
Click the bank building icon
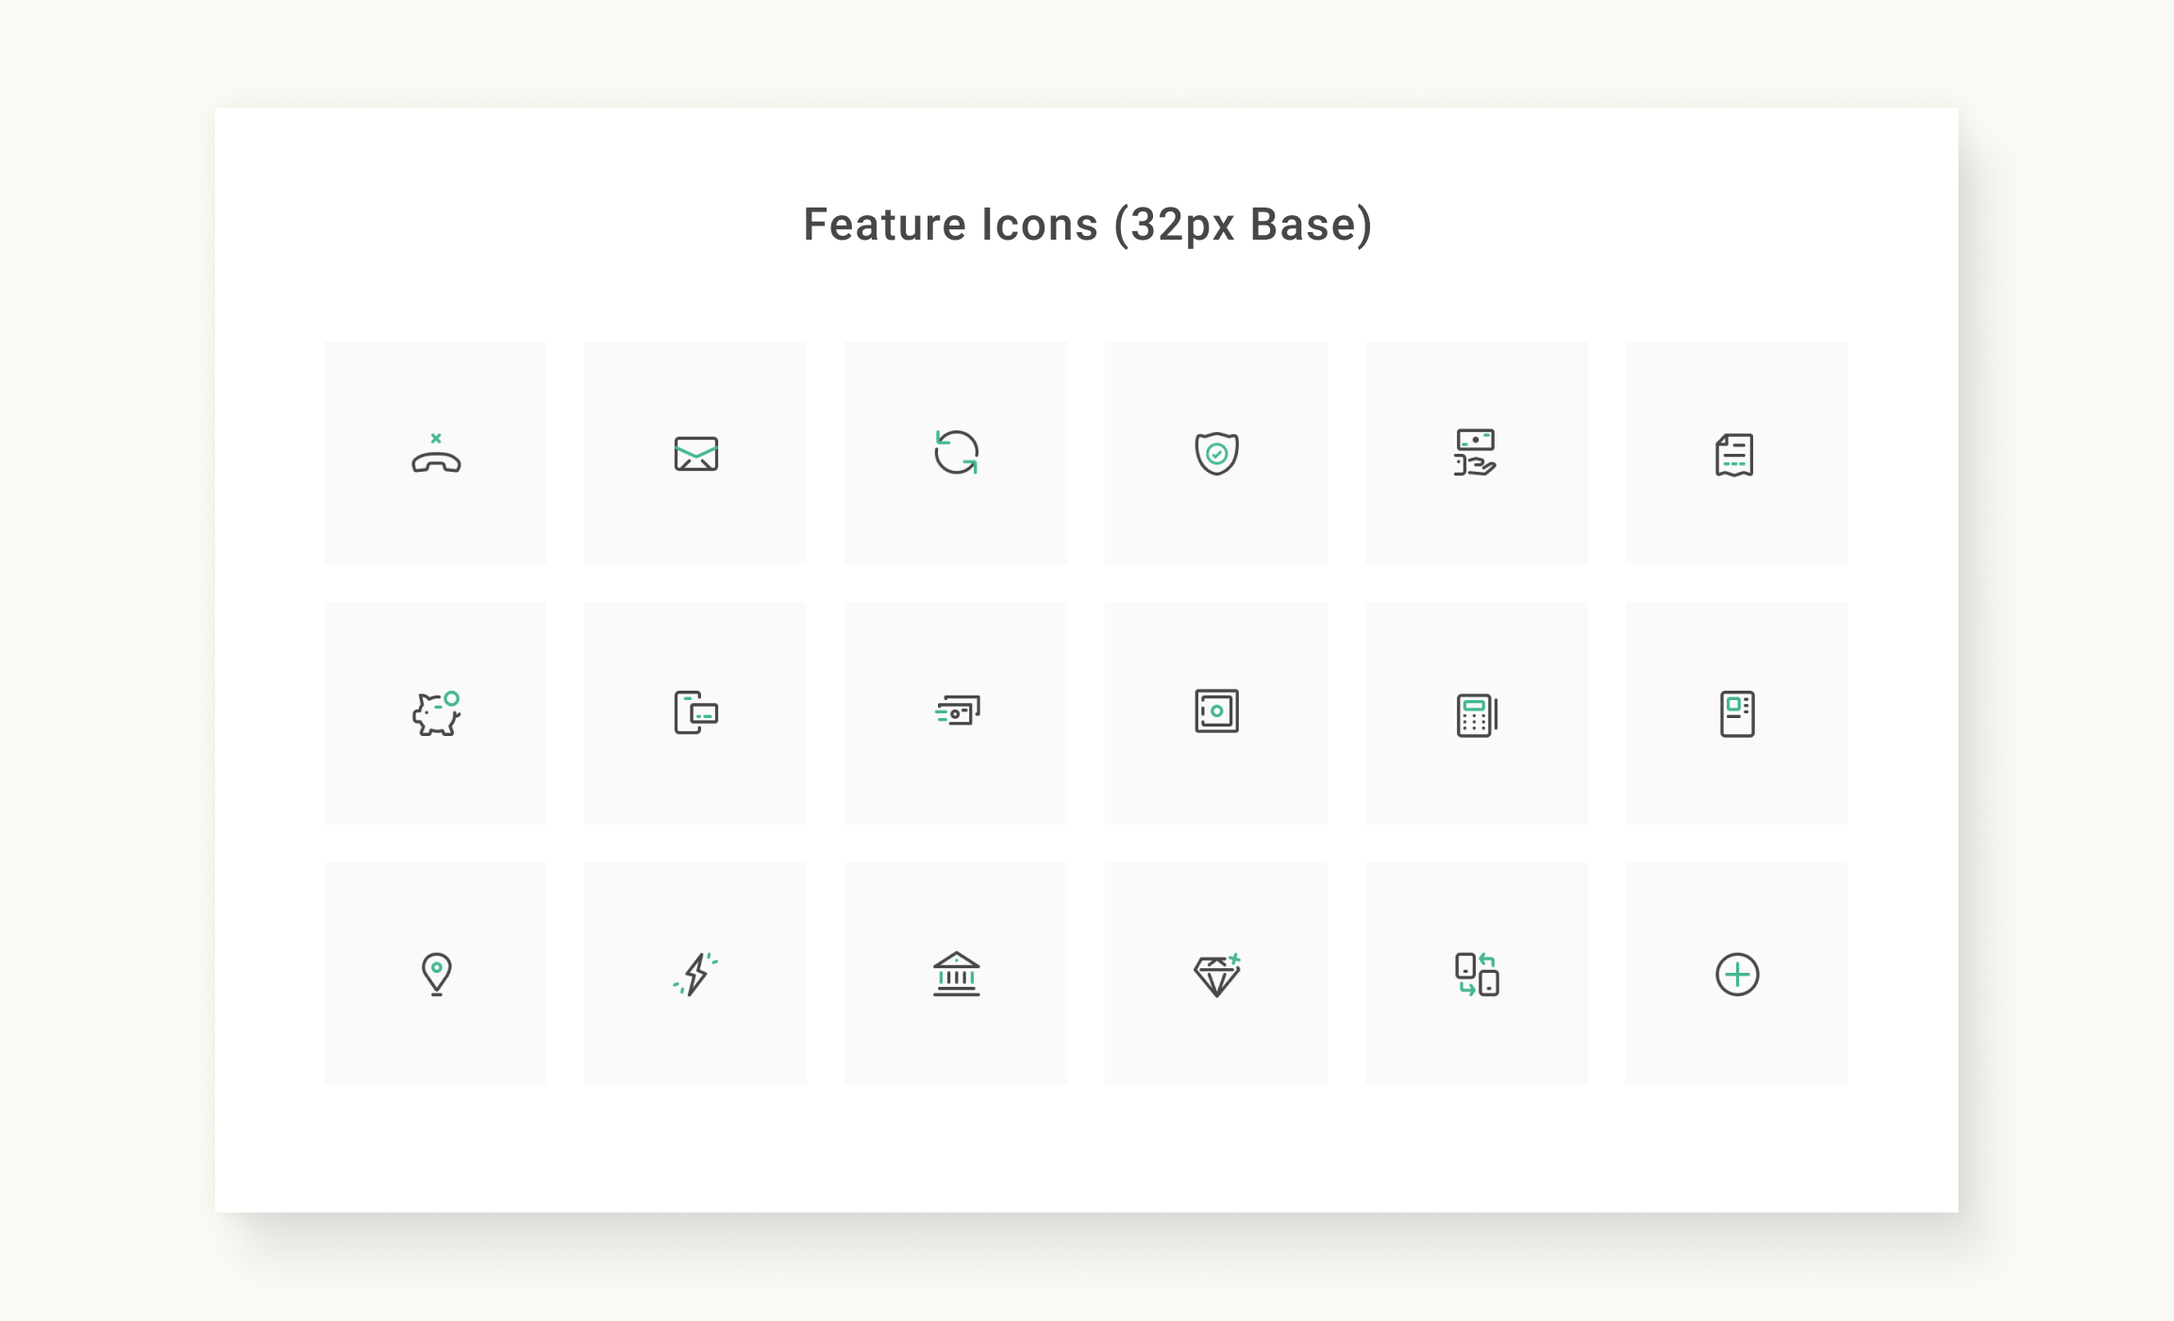[x=956, y=974]
